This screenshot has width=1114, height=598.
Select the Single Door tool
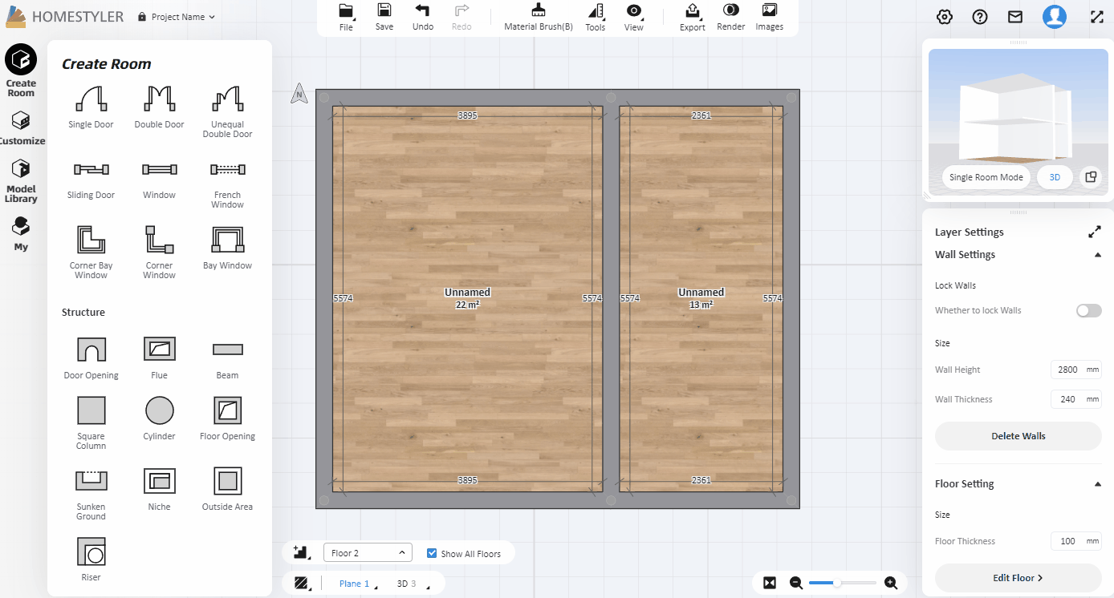click(x=91, y=99)
